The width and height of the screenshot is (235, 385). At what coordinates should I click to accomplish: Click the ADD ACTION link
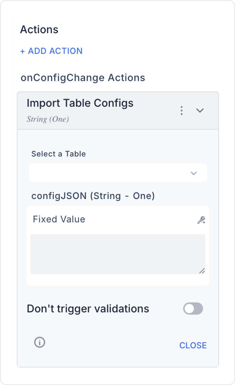55,51
